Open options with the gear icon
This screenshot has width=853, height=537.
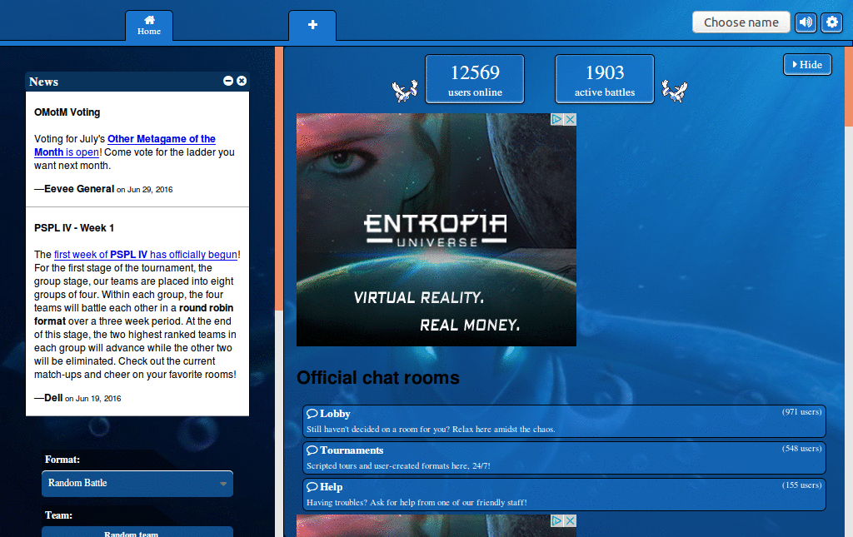point(832,22)
